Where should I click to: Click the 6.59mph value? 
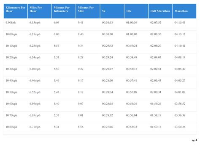[x=35, y=104]
